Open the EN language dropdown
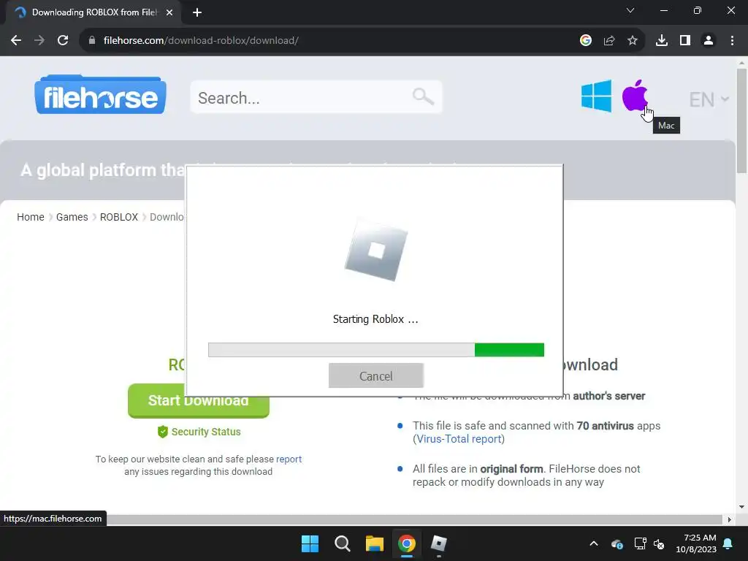The image size is (748, 561). (x=709, y=99)
